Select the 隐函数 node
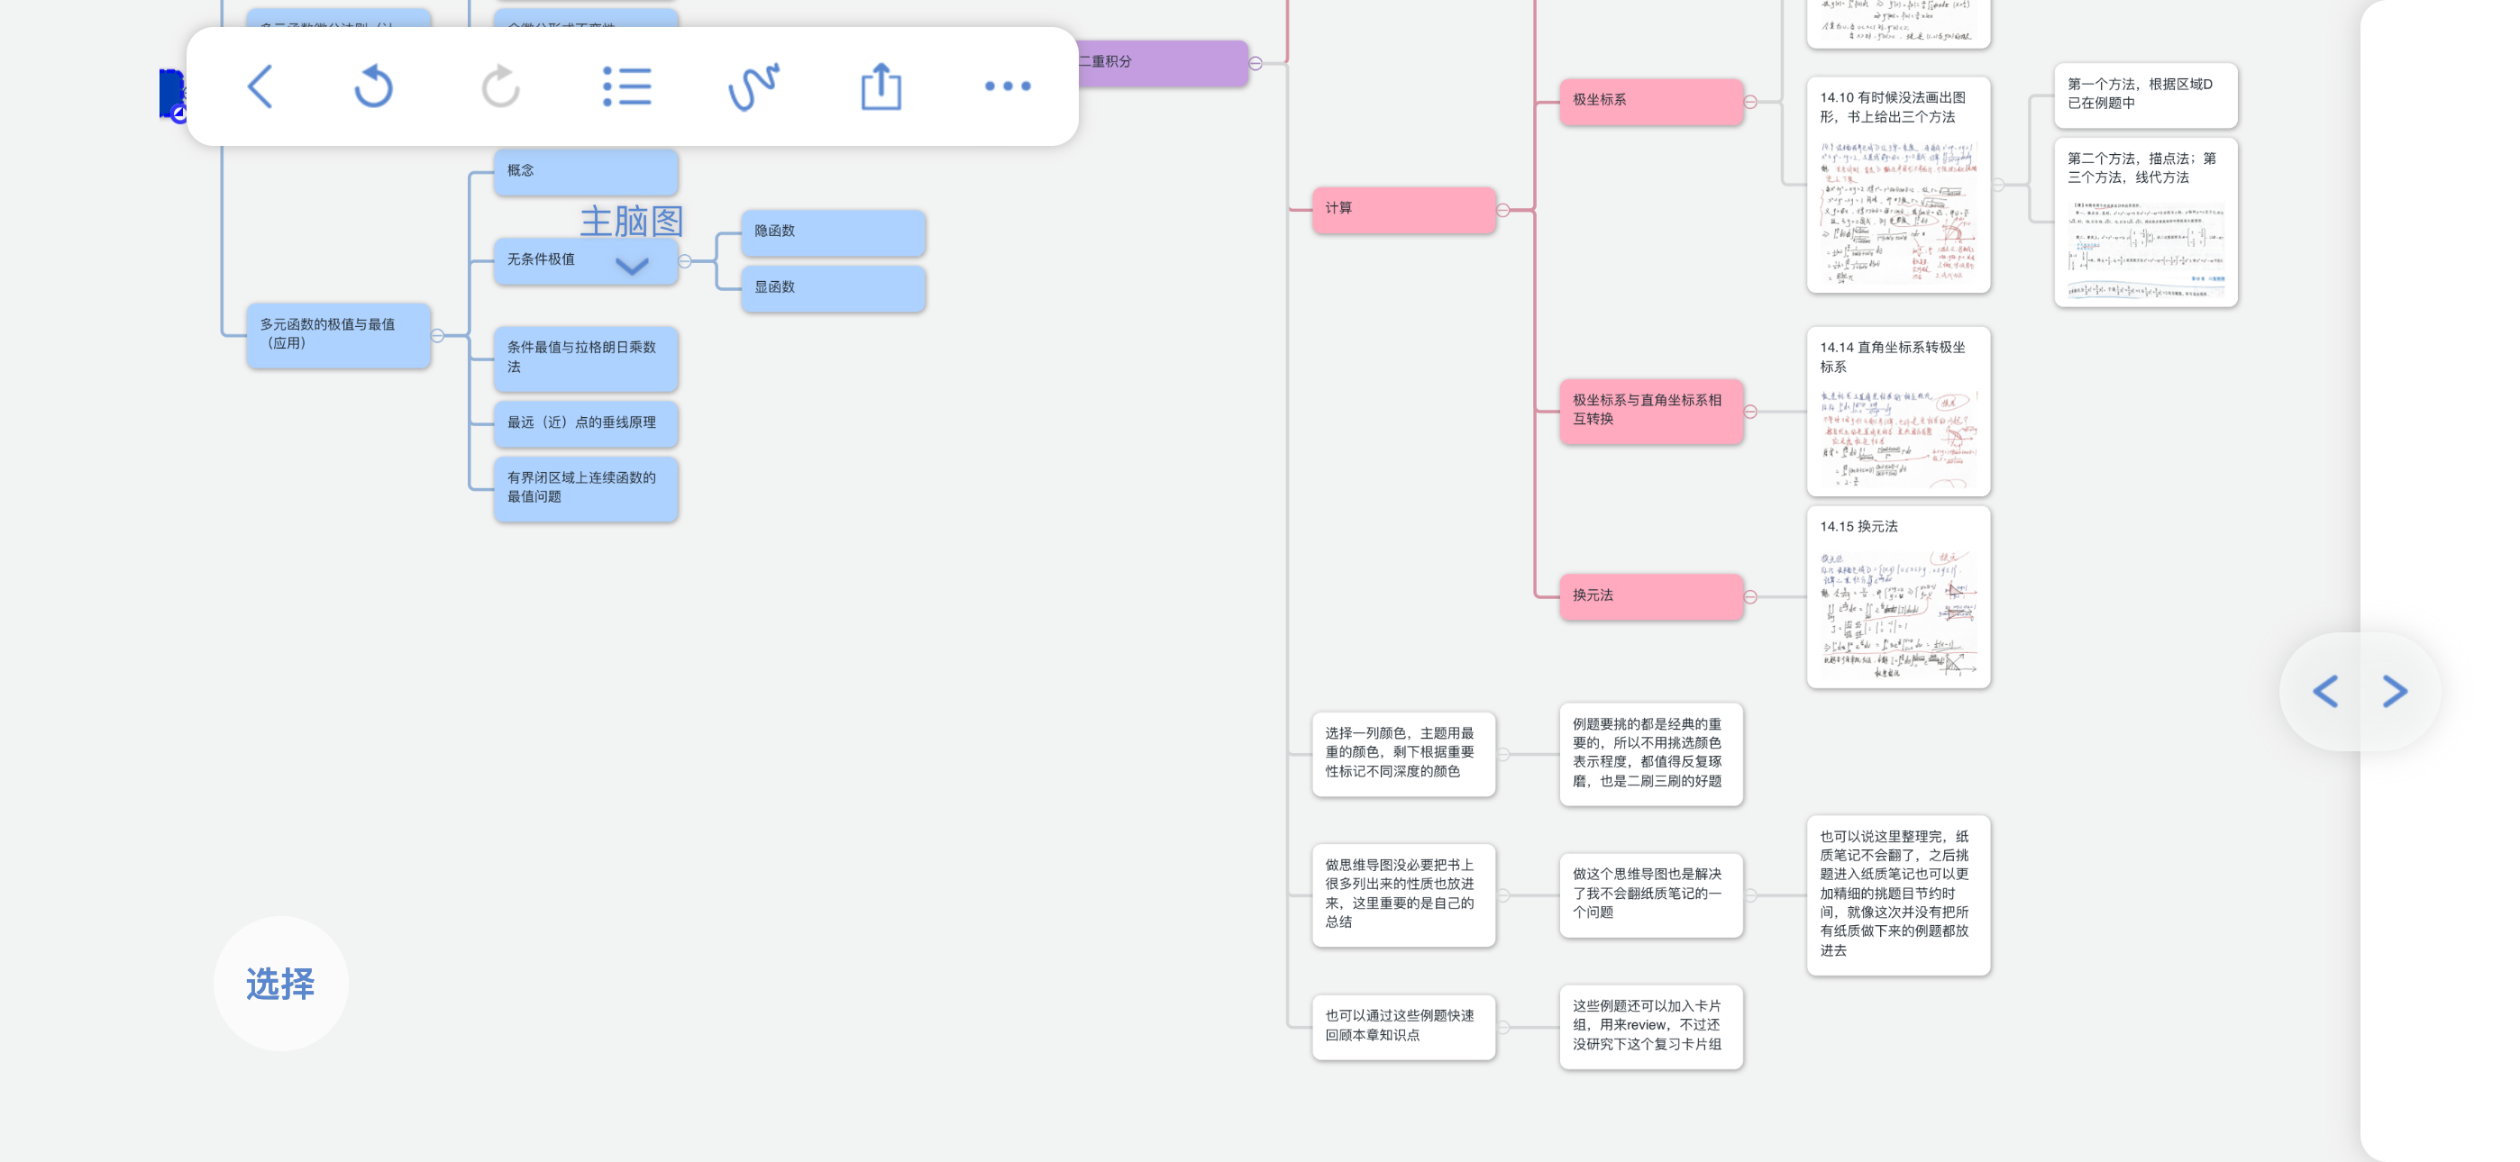The height and width of the screenshot is (1162, 2520). tap(834, 231)
